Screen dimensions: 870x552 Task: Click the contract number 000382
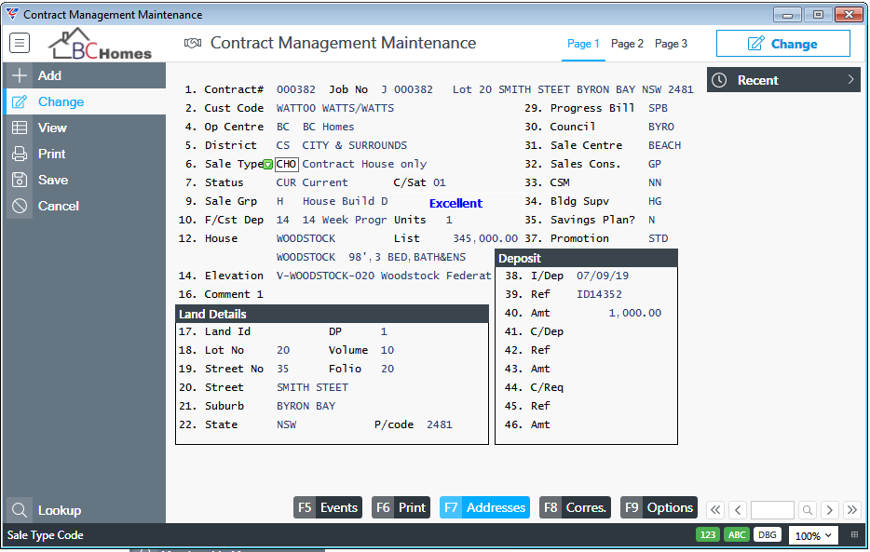(295, 89)
